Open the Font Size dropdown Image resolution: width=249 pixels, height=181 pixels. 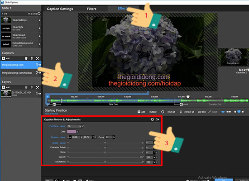pos(74,126)
